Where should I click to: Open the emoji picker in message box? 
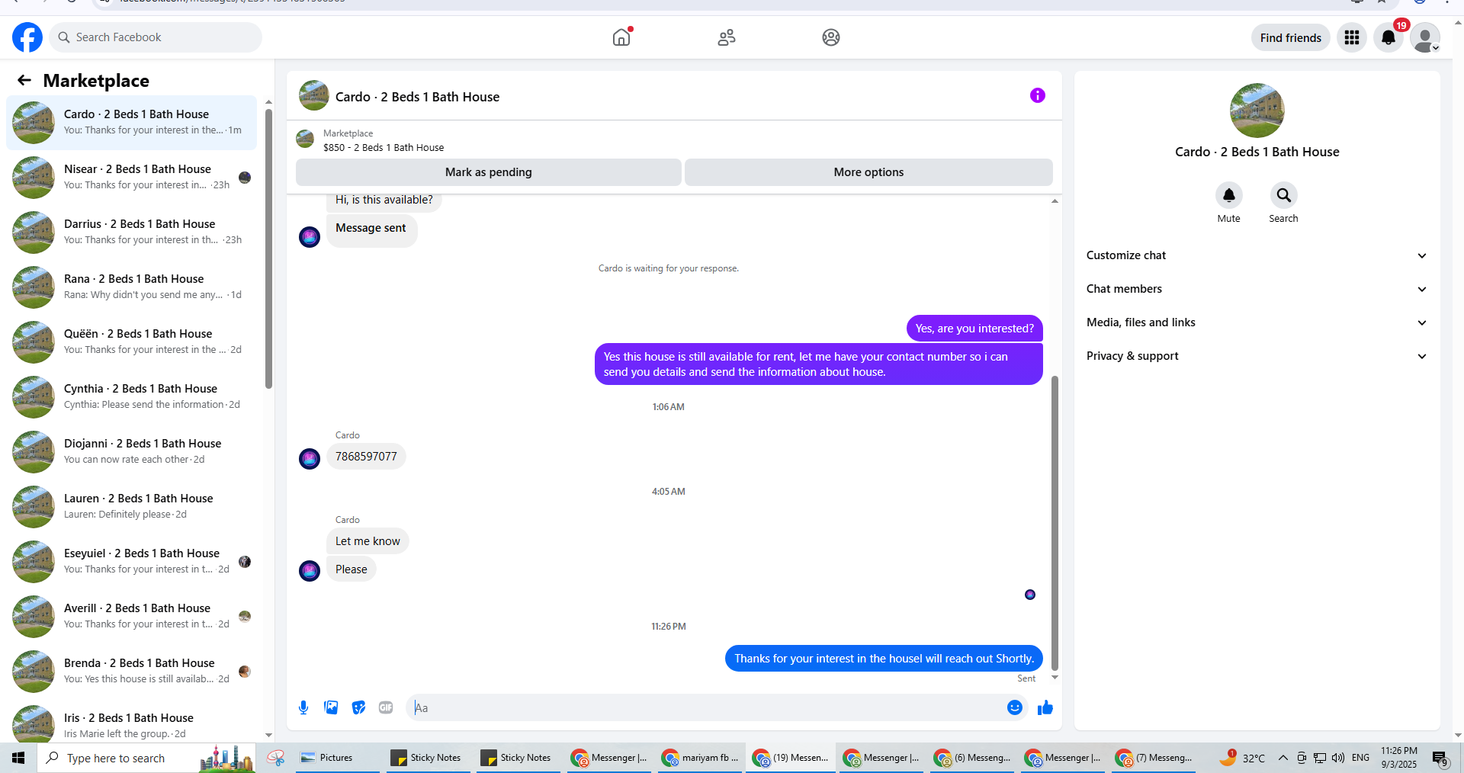click(1015, 707)
